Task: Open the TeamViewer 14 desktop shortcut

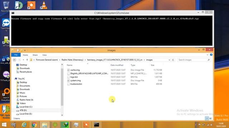Action: click(6, 25)
